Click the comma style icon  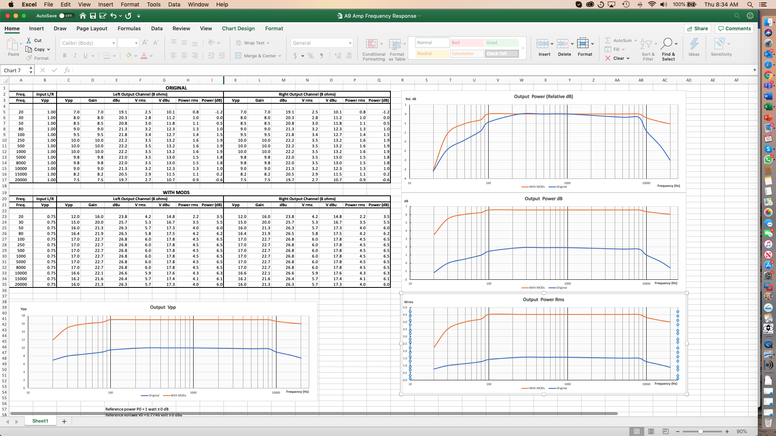322,56
